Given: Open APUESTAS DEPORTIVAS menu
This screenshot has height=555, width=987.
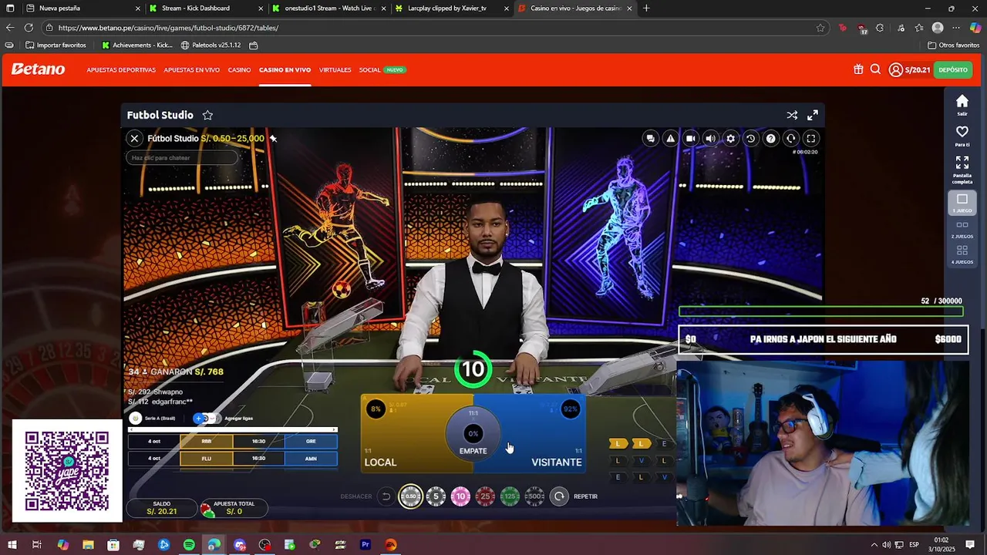Looking at the screenshot, I should [121, 70].
